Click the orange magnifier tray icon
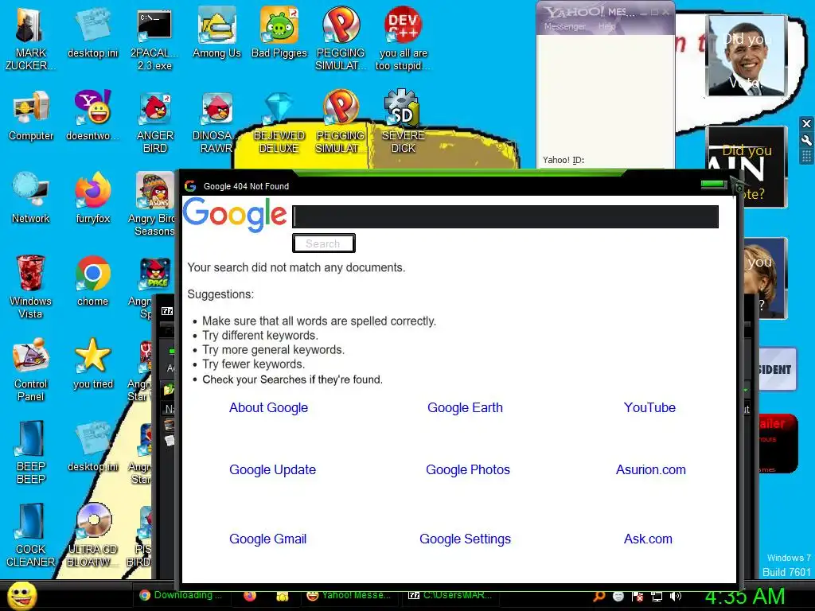This screenshot has width=815, height=611. click(x=599, y=596)
